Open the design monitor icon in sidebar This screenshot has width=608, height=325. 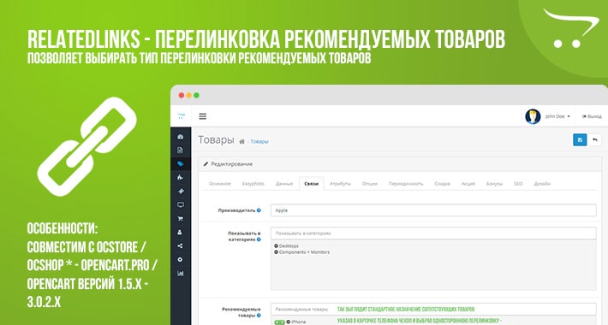point(181,205)
